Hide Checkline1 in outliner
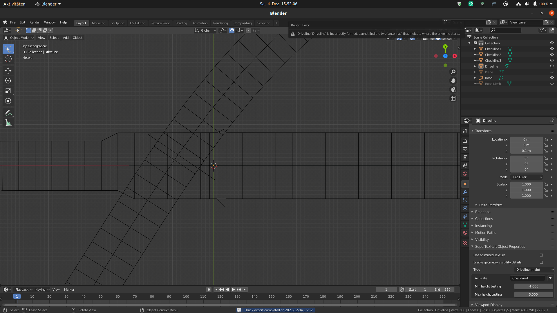Viewport: 557px width, 313px height. click(x=552, y=49)
